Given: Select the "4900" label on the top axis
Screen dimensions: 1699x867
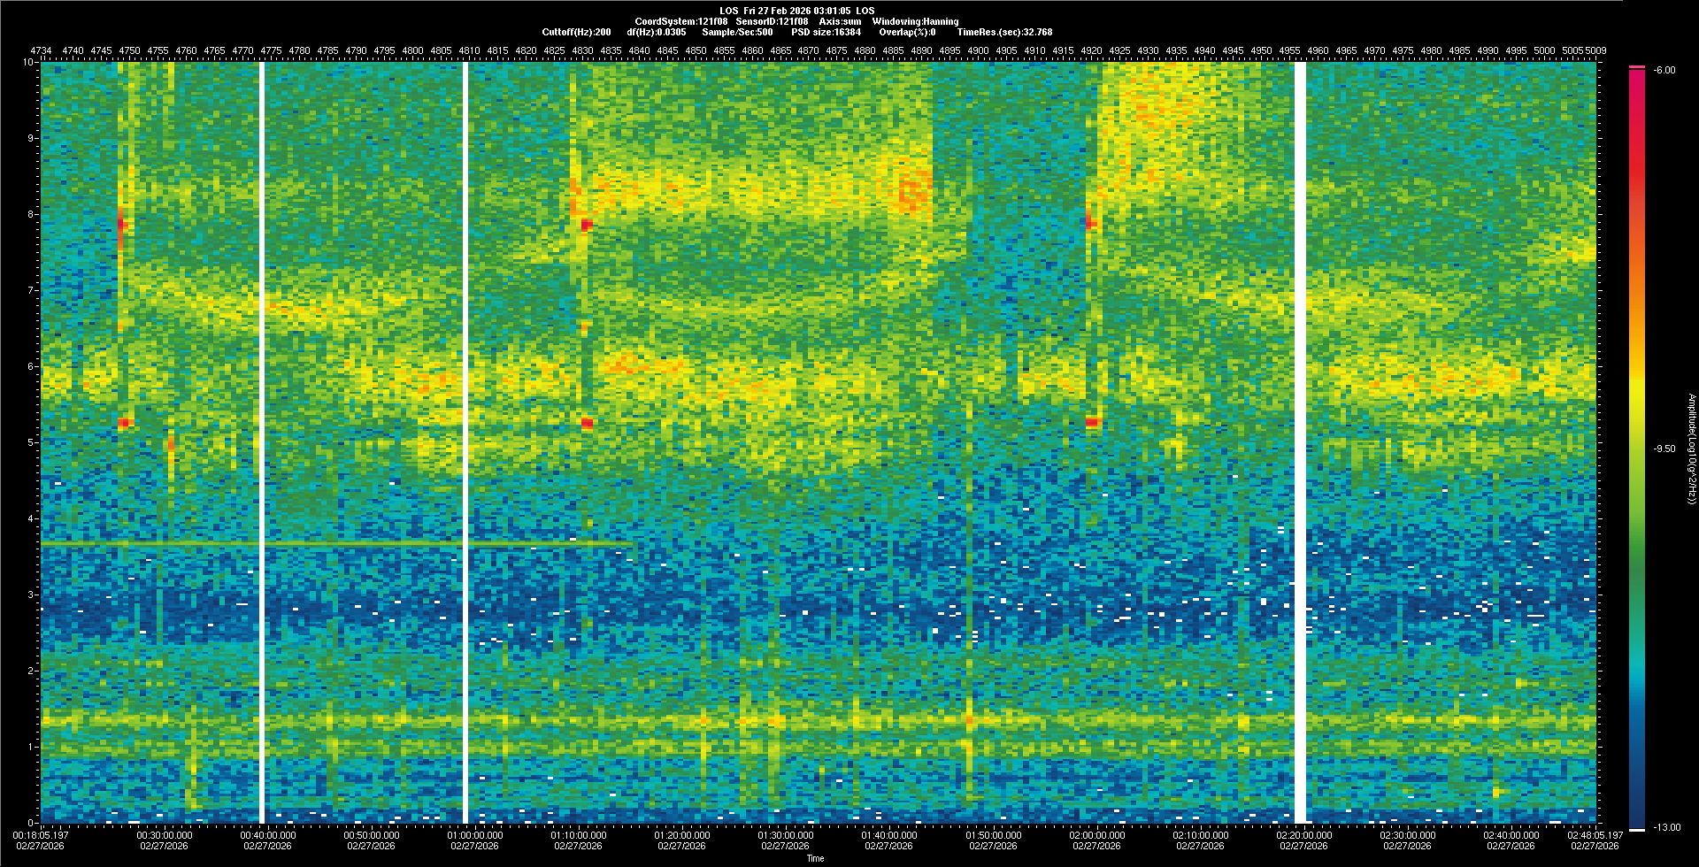Looking at the screenshot, I should pyautogui.click(x=978, y=51).
